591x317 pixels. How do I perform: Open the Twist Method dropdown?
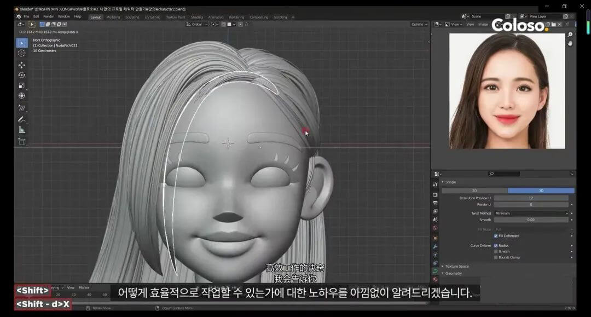point(531,213)
